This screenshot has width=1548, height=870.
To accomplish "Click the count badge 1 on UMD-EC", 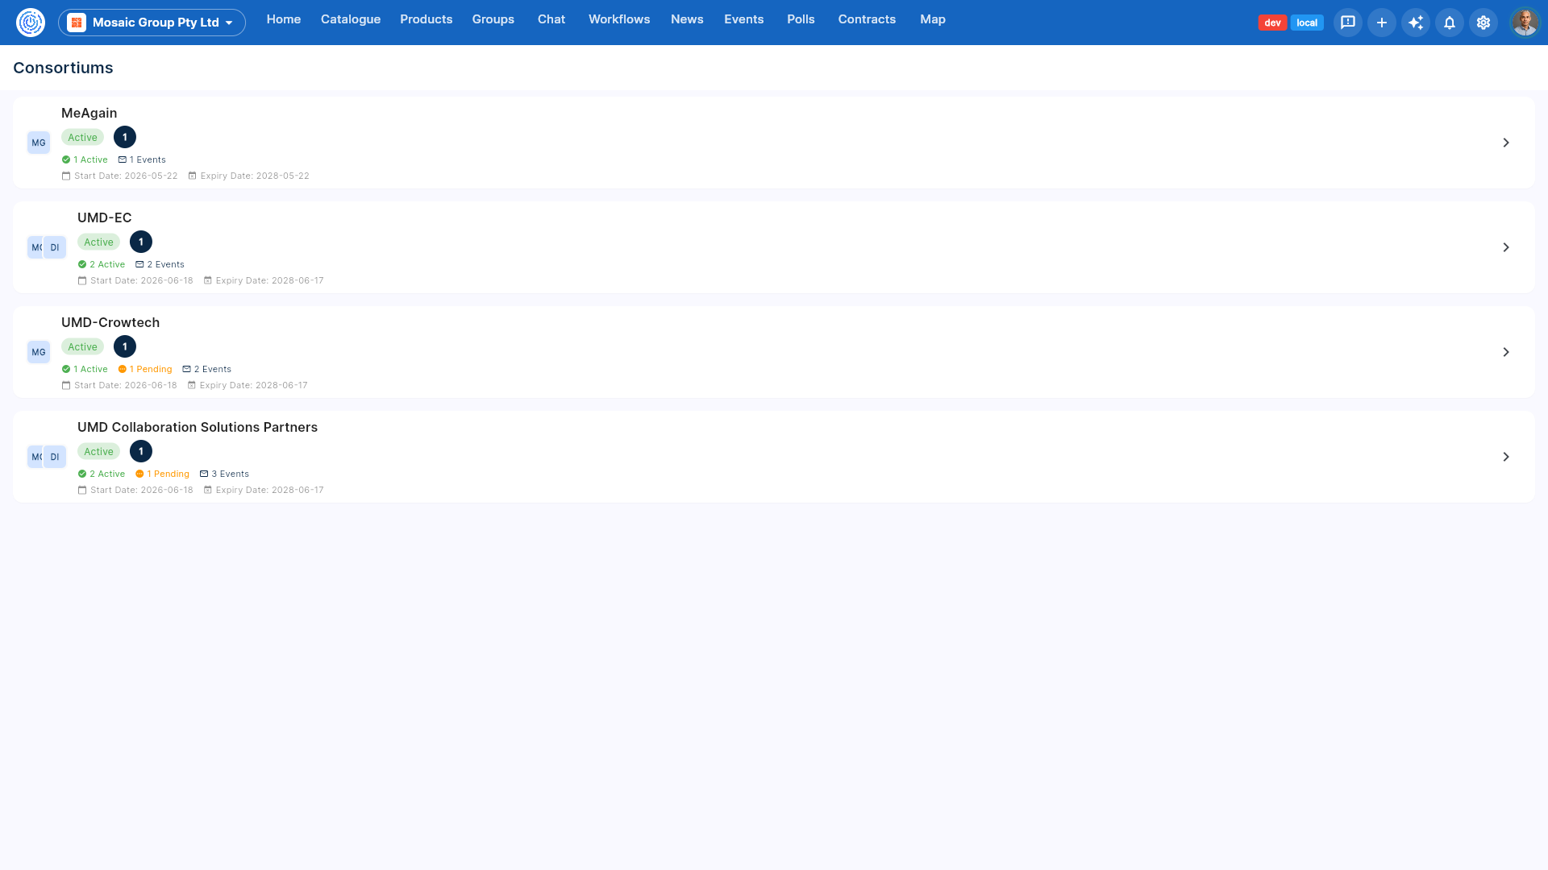I will point(141,242).
